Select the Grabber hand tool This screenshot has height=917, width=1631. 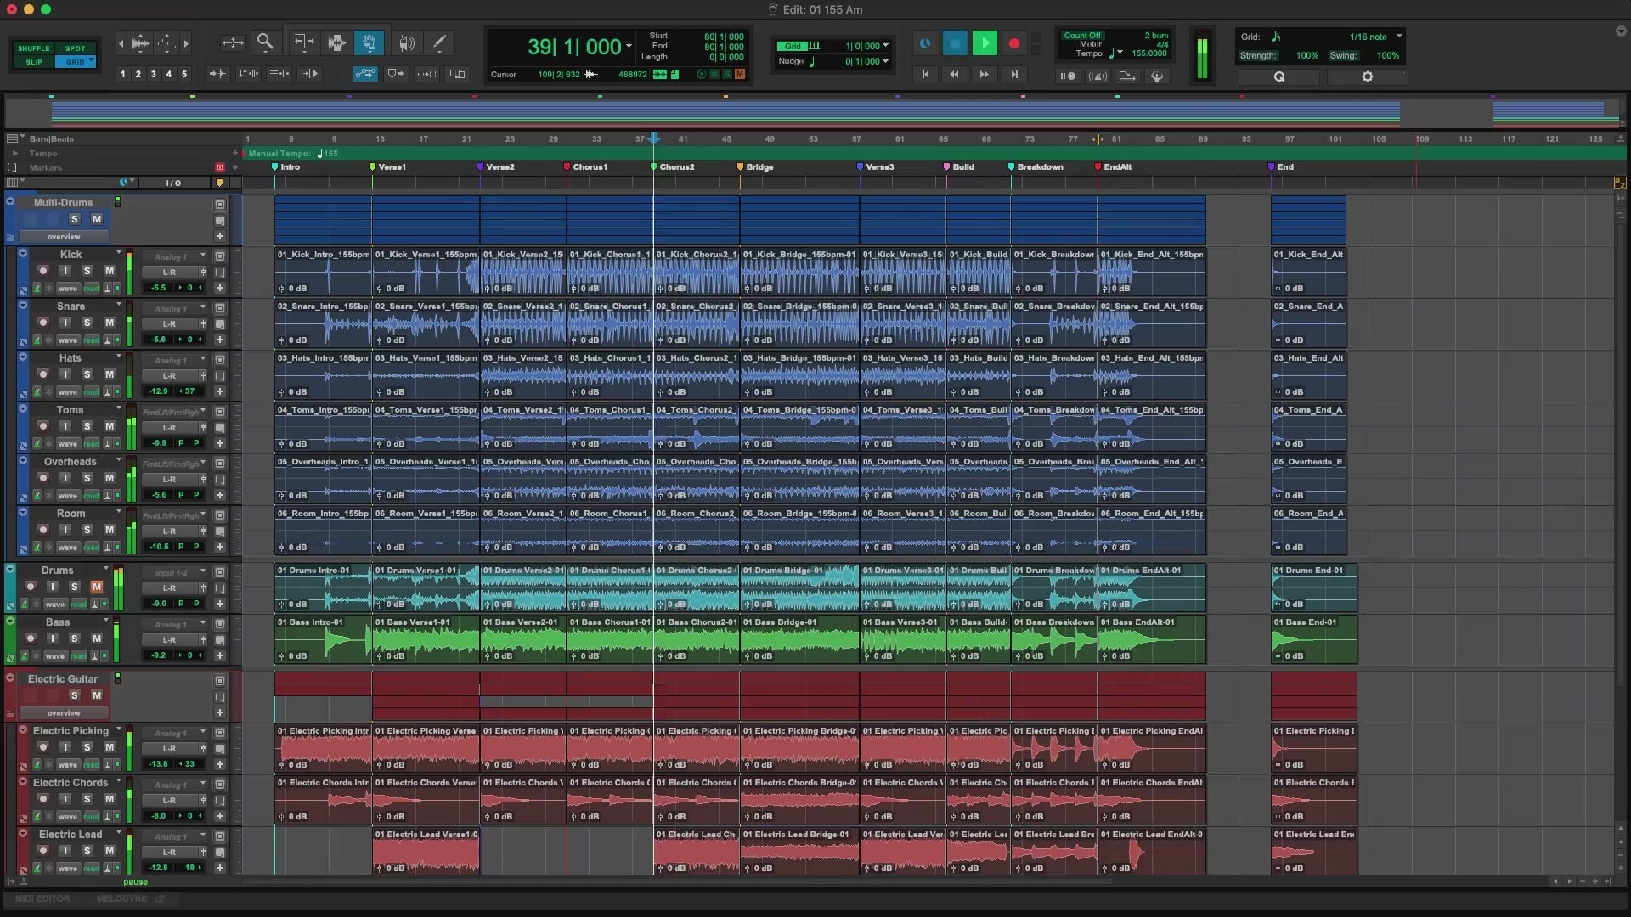tap(370, 42)
